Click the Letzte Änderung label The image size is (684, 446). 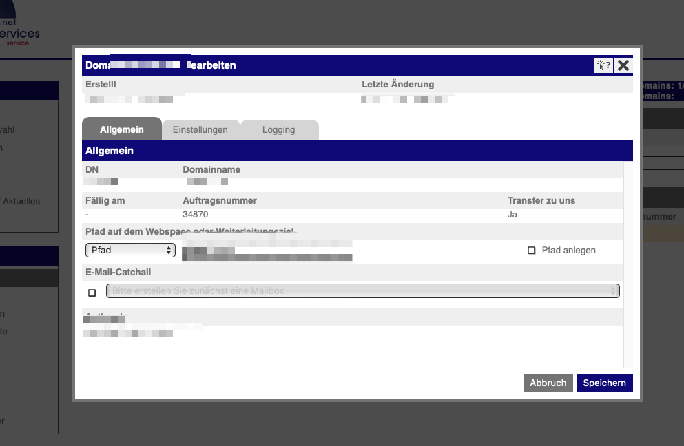397,85
